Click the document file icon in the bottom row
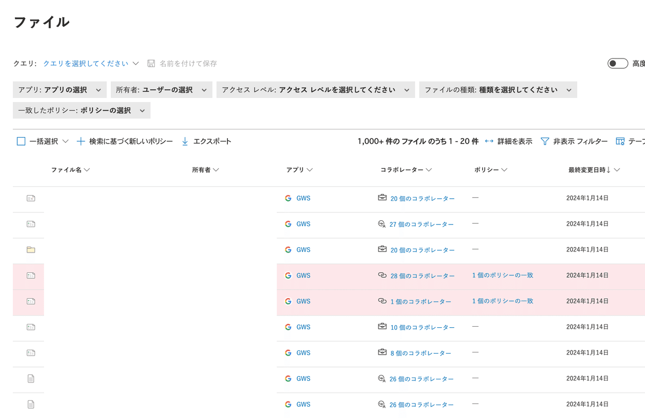The image size is (645, 418). [x=31, y=404]
